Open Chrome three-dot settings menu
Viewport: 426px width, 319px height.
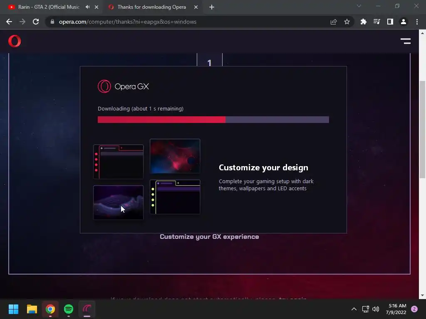[417, 22]
